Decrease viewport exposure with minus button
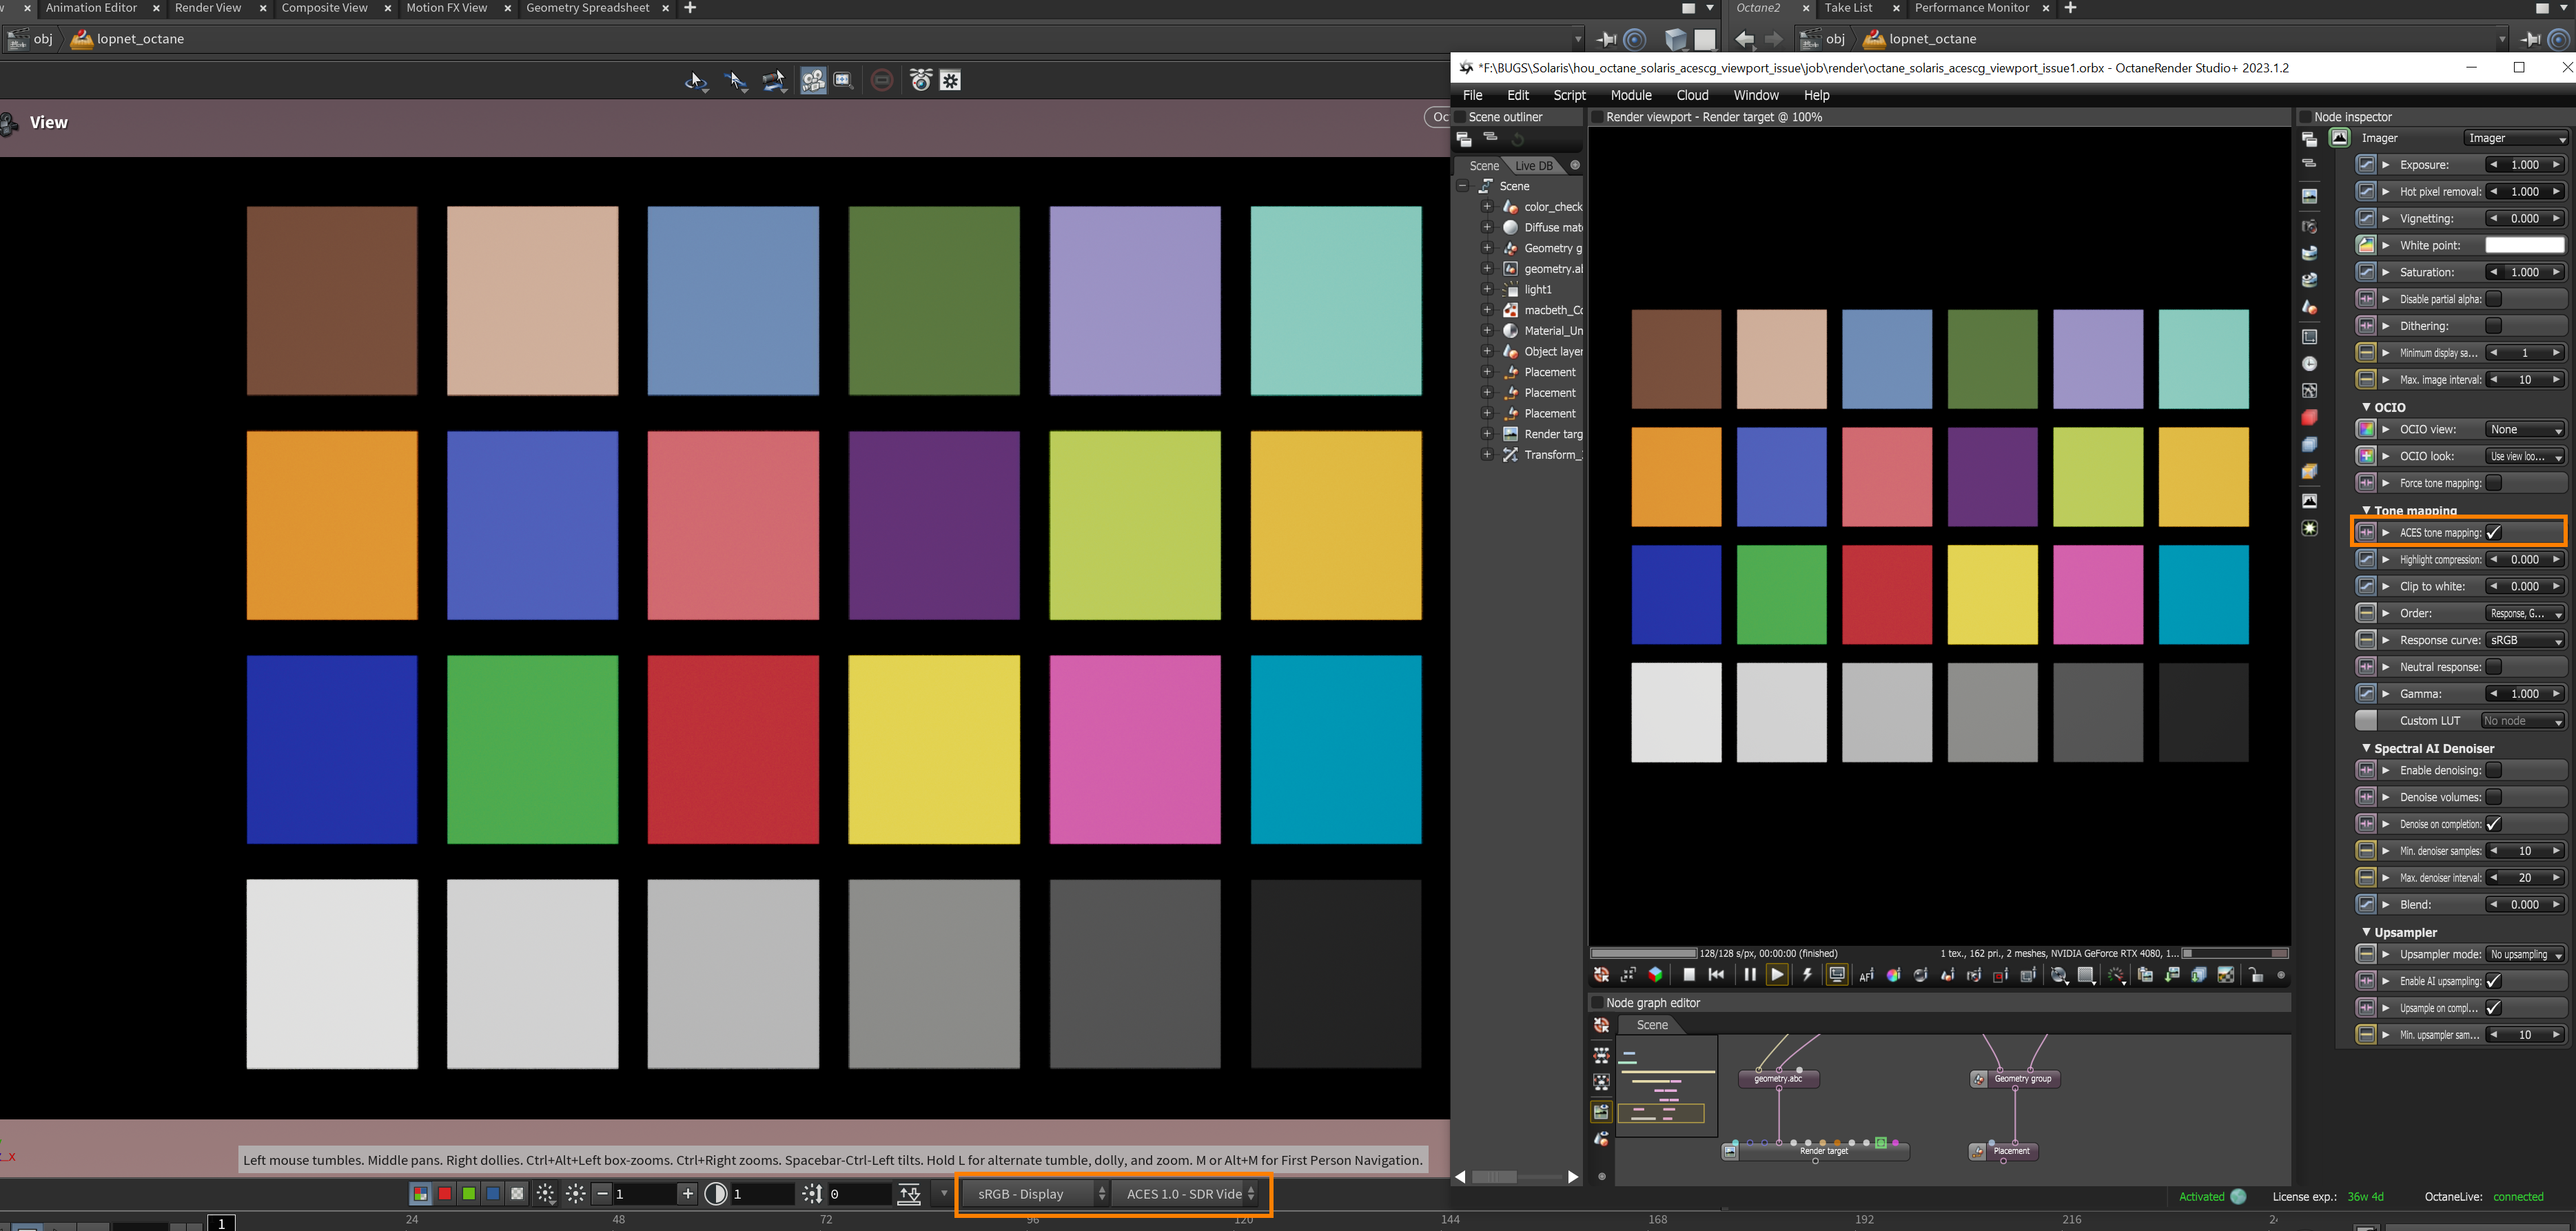This screenshot has height=1231, width=2576. pos(602,1194)
